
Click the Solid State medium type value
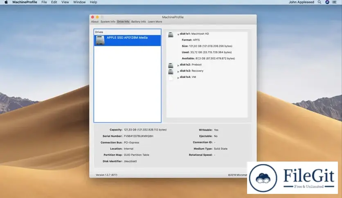point(220,148)
